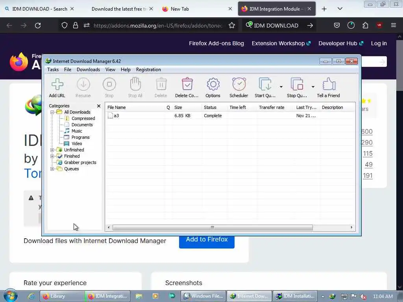
Task: Click the Add URL toolbar icon
Action: pos(57,88)
